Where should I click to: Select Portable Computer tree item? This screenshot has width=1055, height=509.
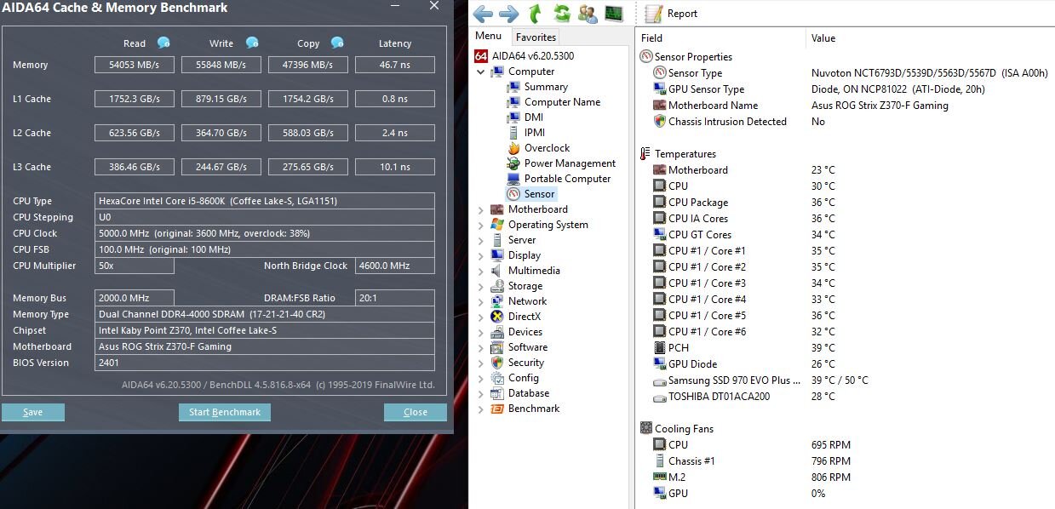[x=567, y=179]
